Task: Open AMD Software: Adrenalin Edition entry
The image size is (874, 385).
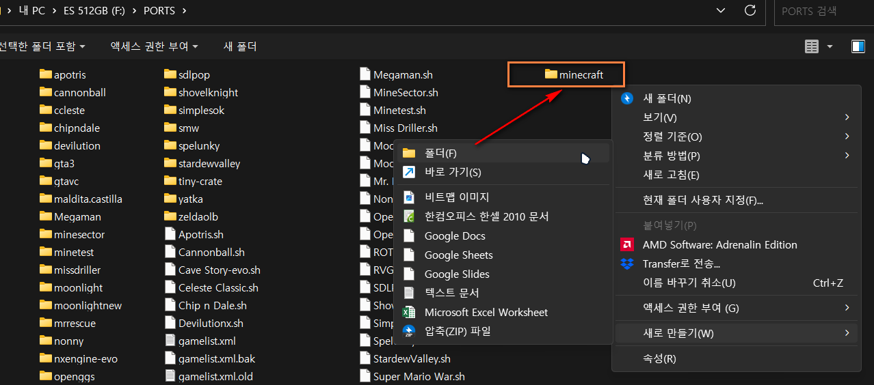Action: point(736,244)
